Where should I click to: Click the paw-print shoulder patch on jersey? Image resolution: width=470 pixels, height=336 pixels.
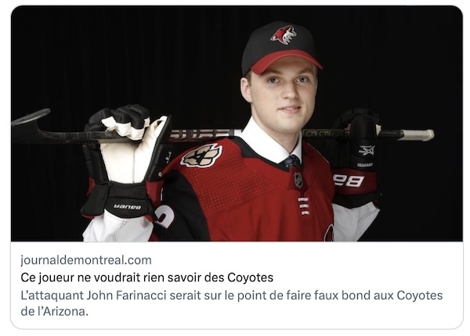[x=202, y=155]
